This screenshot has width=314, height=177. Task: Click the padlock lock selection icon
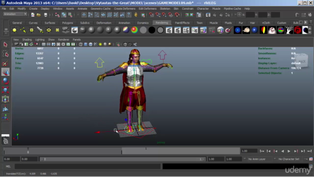pyautogui.click(x=136, y=15)
